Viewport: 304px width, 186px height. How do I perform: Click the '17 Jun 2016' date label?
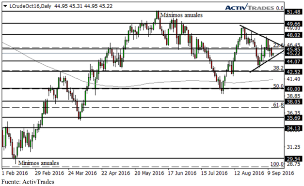click(x=182, y=173)
